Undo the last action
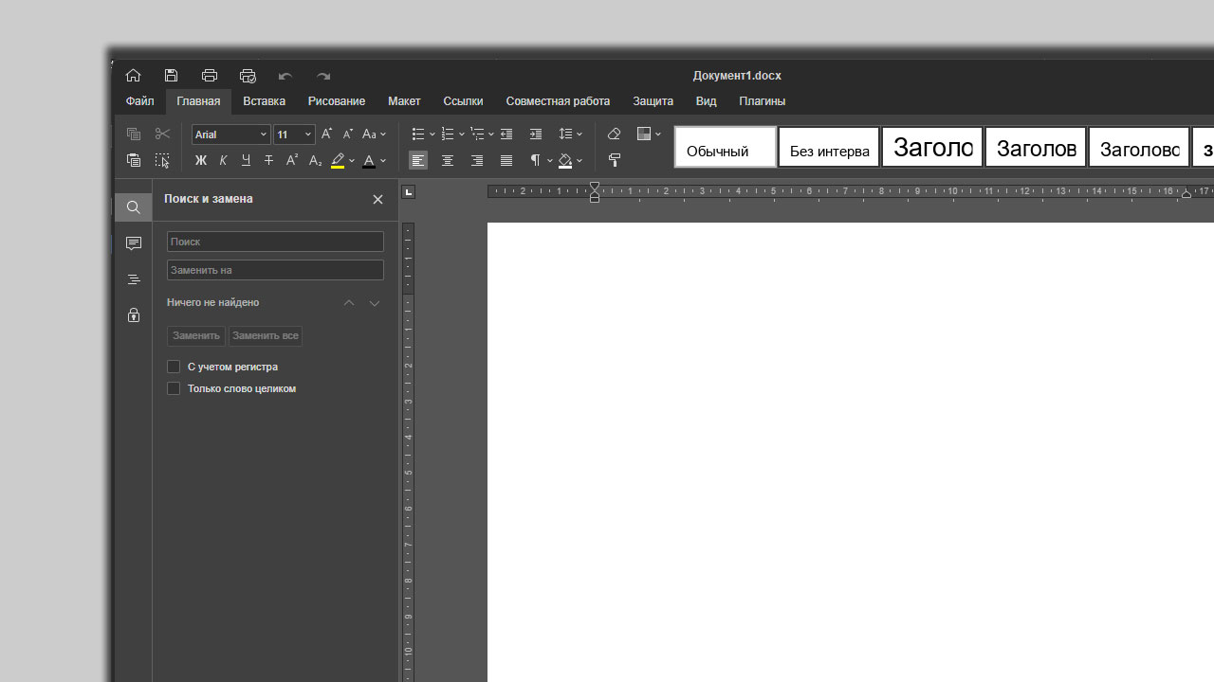 (285, 76)
